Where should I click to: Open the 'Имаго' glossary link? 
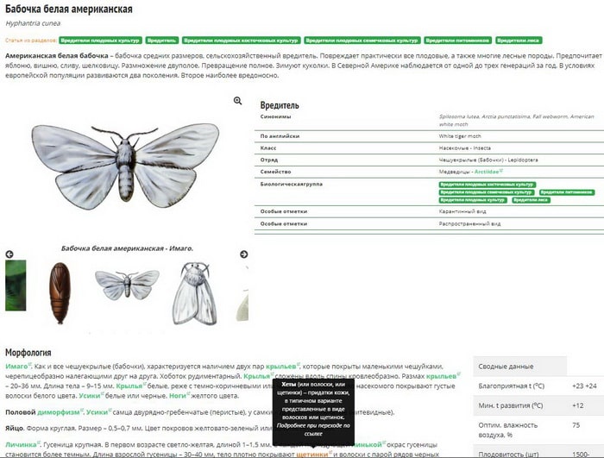point(16,366)
